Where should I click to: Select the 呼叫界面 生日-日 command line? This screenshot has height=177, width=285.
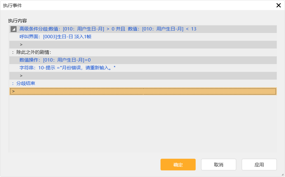pyautogui.click(x=55, y=37)
